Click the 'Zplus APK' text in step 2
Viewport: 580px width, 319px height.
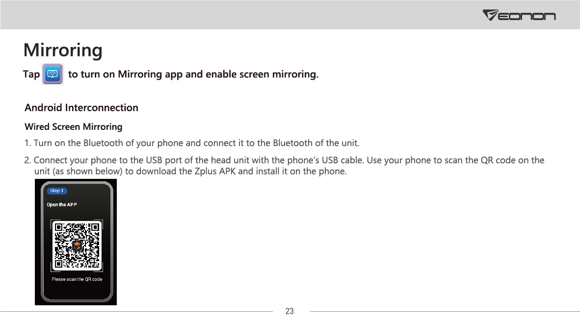215,172
